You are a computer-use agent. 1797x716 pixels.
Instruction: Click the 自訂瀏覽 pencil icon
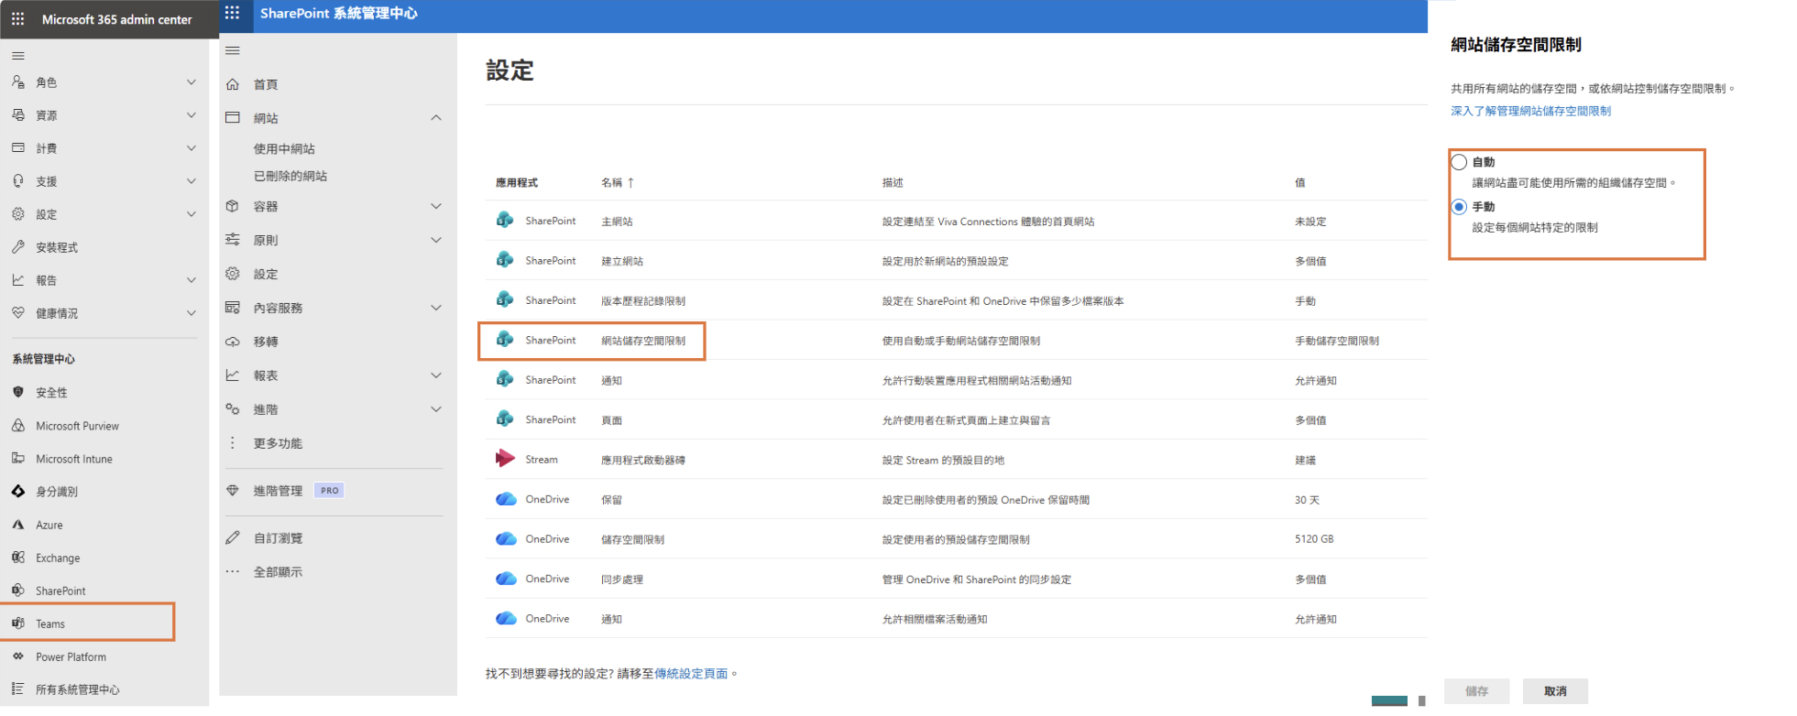click(x=233, y=537)
